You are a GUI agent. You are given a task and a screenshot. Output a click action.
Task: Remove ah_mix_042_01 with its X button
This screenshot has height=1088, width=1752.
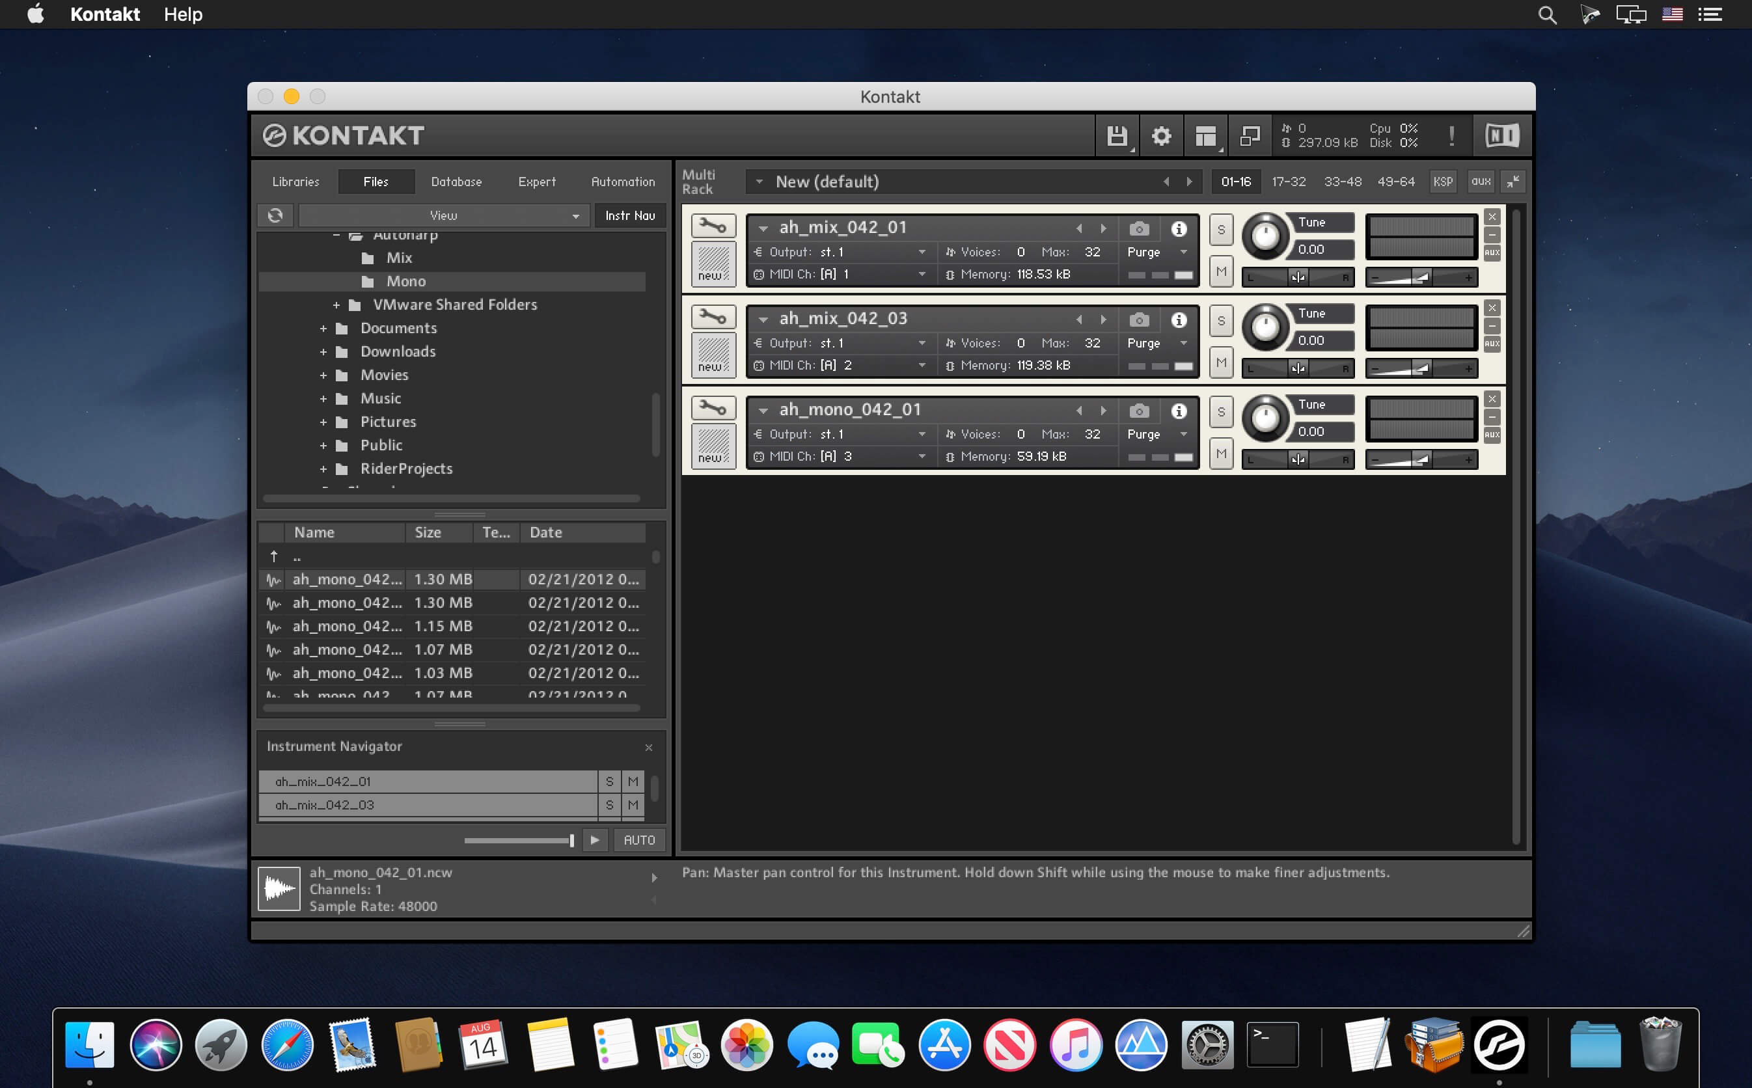coord(1492,217)
